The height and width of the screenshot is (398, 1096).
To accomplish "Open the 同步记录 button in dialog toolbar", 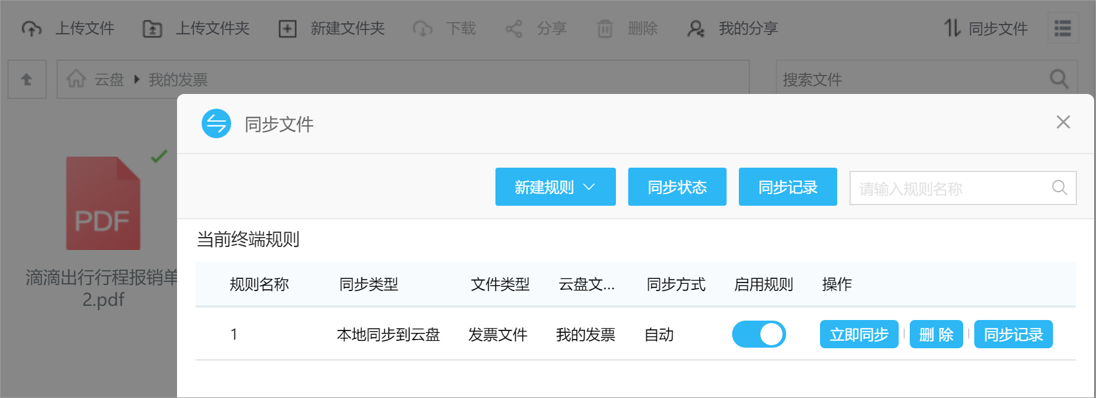I will (787, 187).
